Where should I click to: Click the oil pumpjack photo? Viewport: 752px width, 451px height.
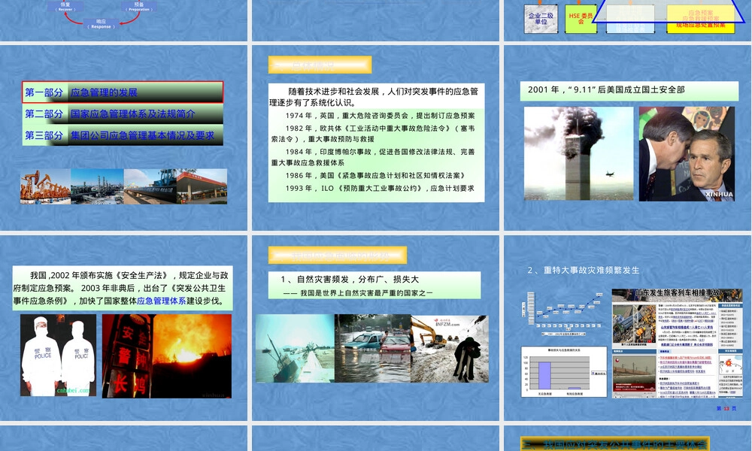point(46,186)
